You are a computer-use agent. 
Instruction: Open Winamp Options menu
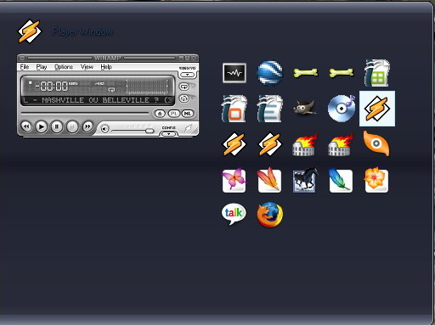tap(64, 67)
